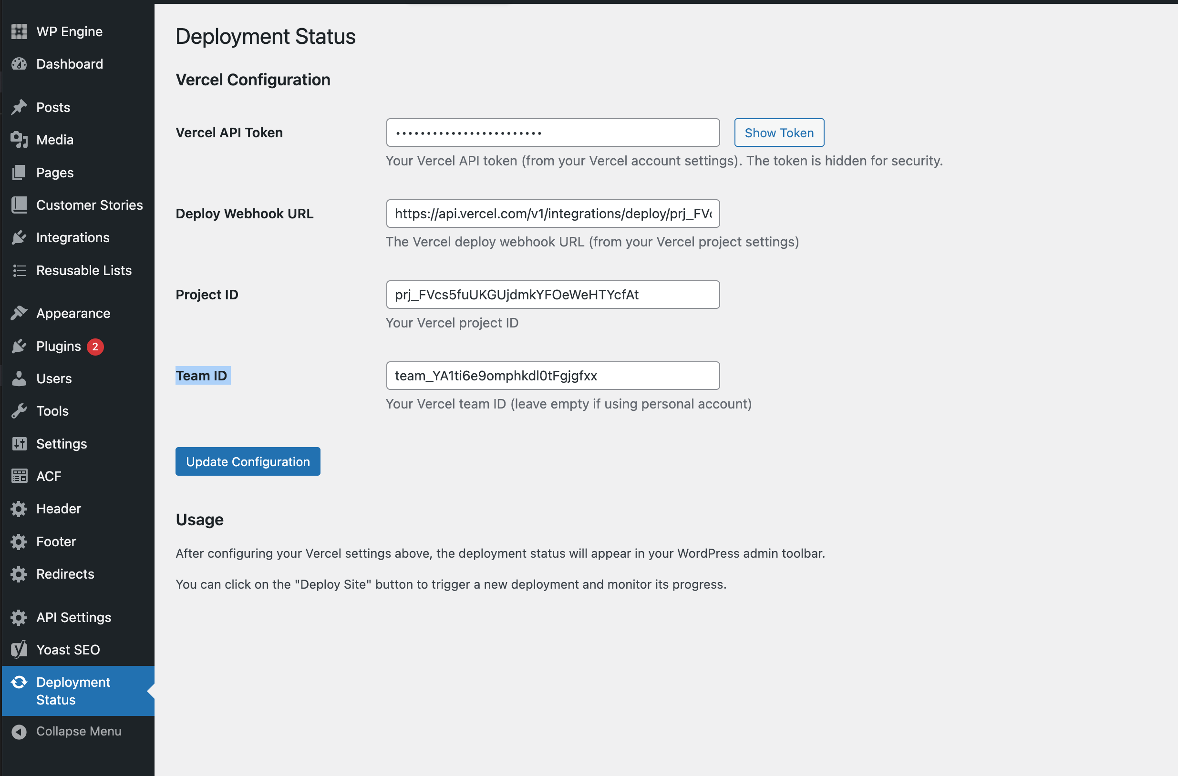
Task: Open the Resusable Lists list icon
Action: coord(19,270)
